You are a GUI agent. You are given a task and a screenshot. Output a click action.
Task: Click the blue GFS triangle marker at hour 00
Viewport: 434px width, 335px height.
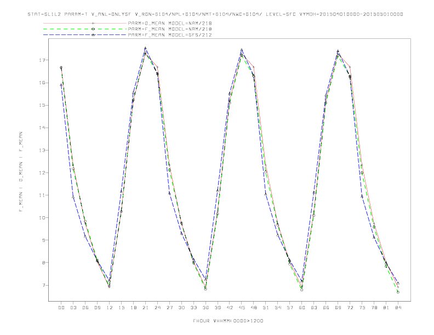click(61, 85)
